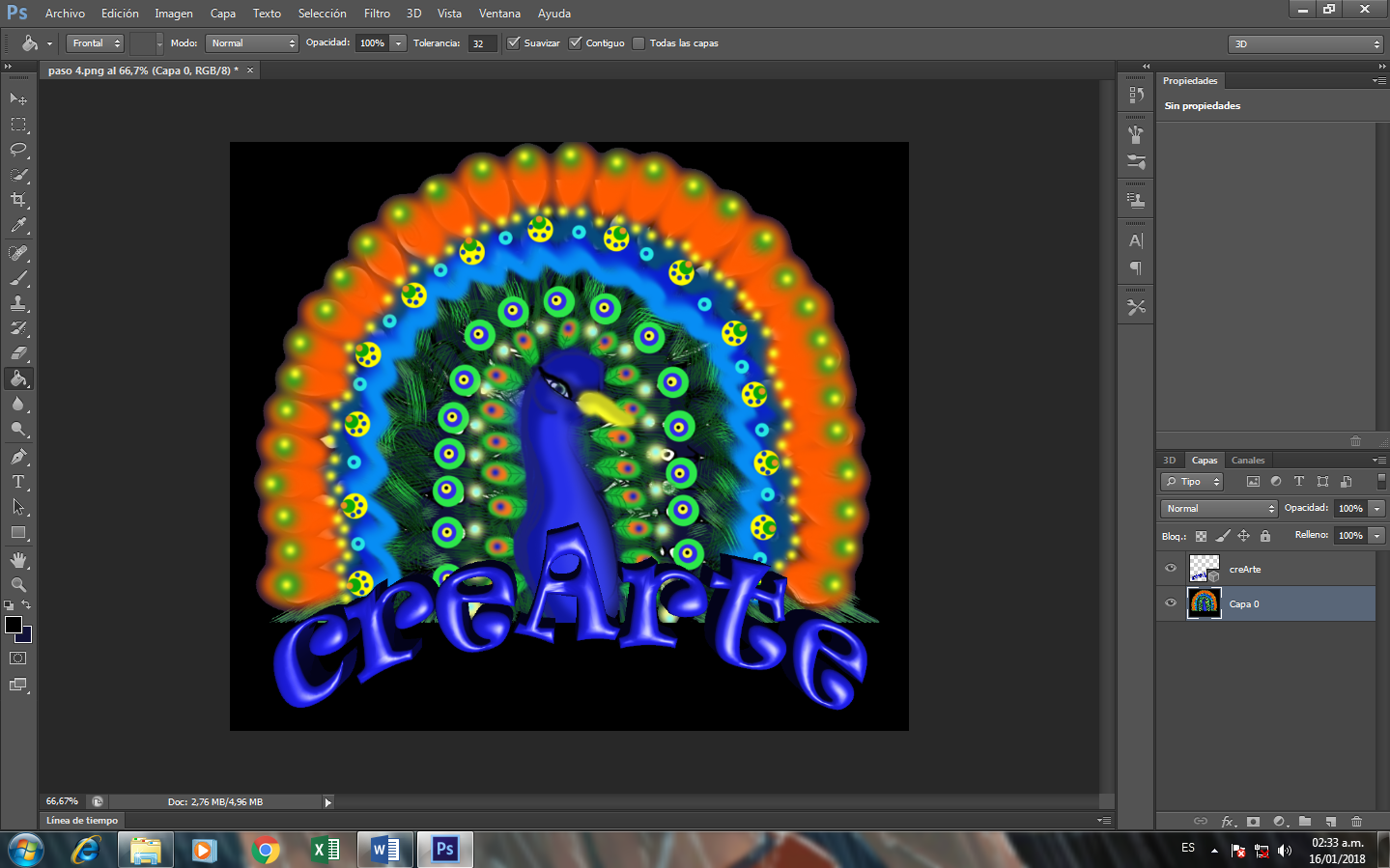This screenshot has height=868, width=1390.
Task: Switch to the 3D panel tab
Action: tap(1170, 460)
